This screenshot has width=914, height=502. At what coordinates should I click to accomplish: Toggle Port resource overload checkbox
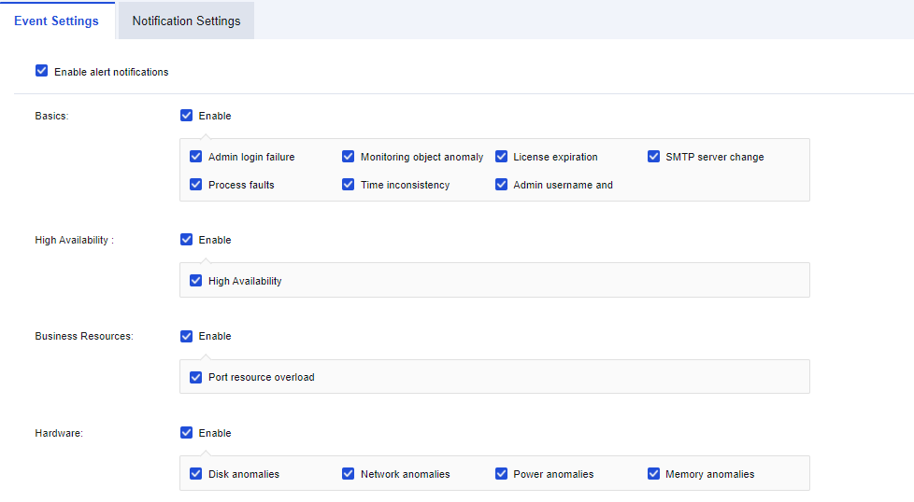click(196, 377)
